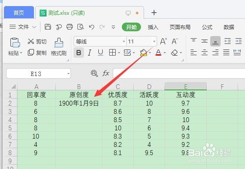
Task: Align text to middle vertically
Action: (205, 41)
